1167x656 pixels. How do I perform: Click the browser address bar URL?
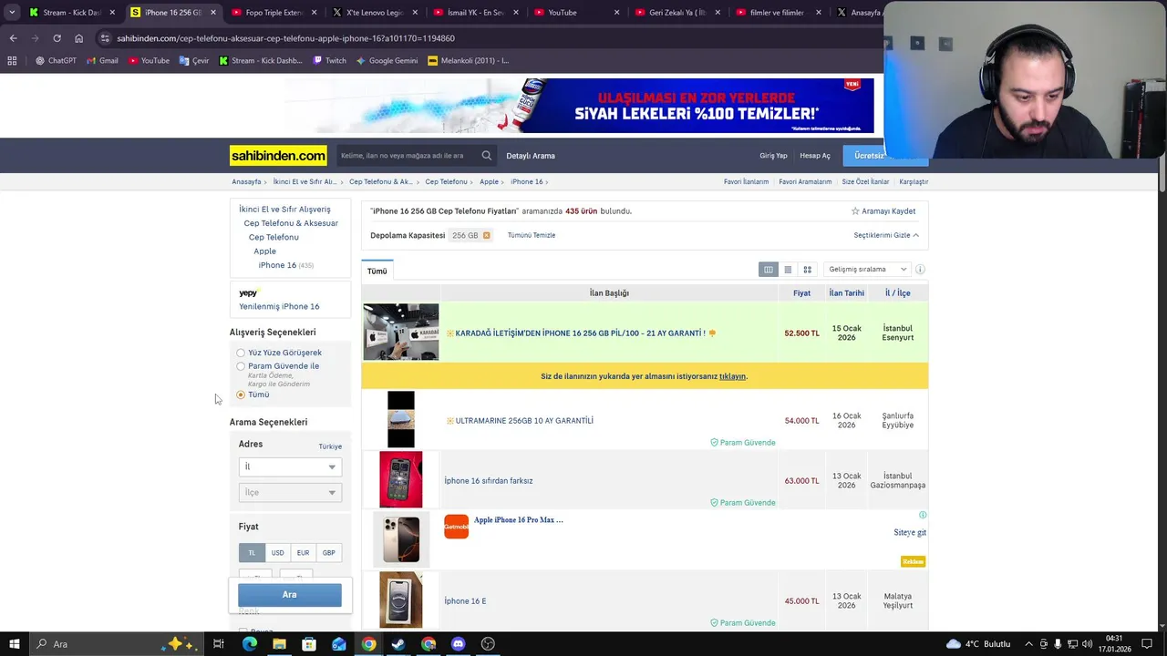click(285, 38)
